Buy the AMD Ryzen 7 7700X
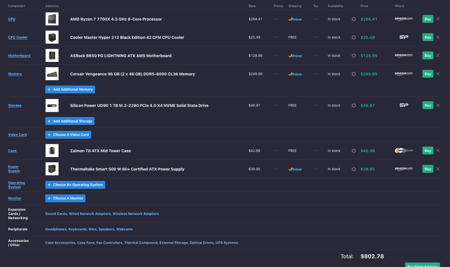This screenshot has height=267, width=450. click(428, 19)
